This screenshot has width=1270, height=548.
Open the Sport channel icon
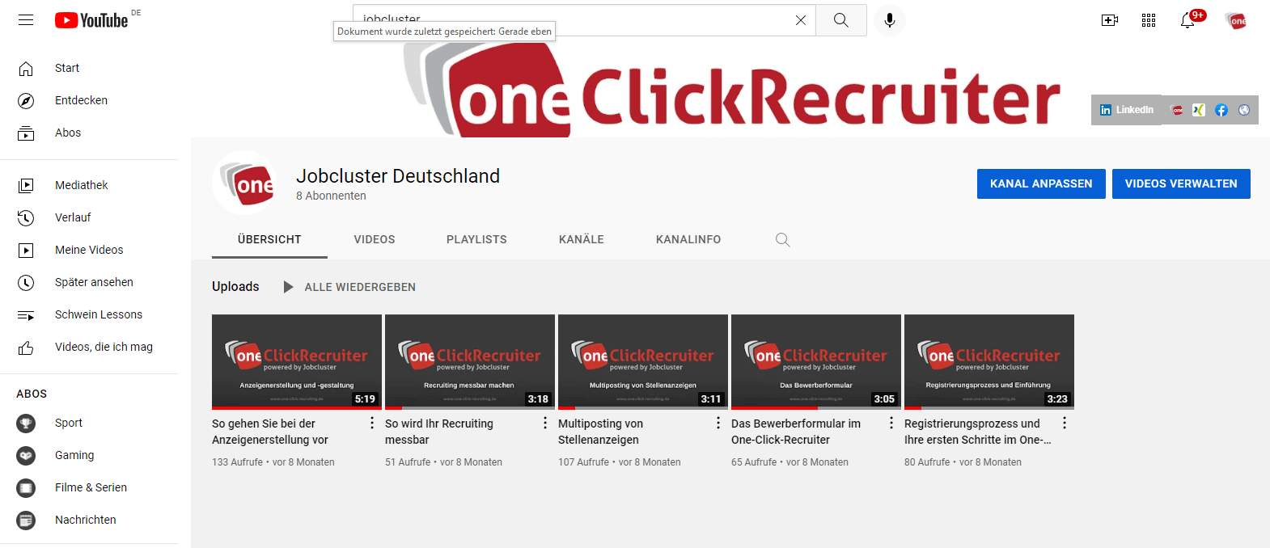pyautogui.click(x=26, y=423)
